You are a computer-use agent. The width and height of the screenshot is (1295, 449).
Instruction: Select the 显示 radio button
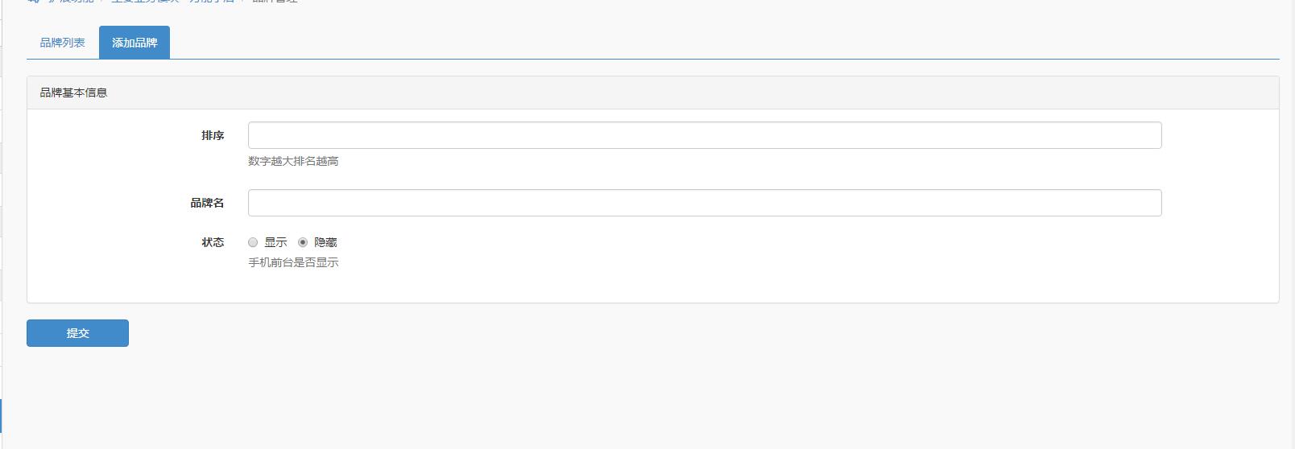click(x=253, y=242)
